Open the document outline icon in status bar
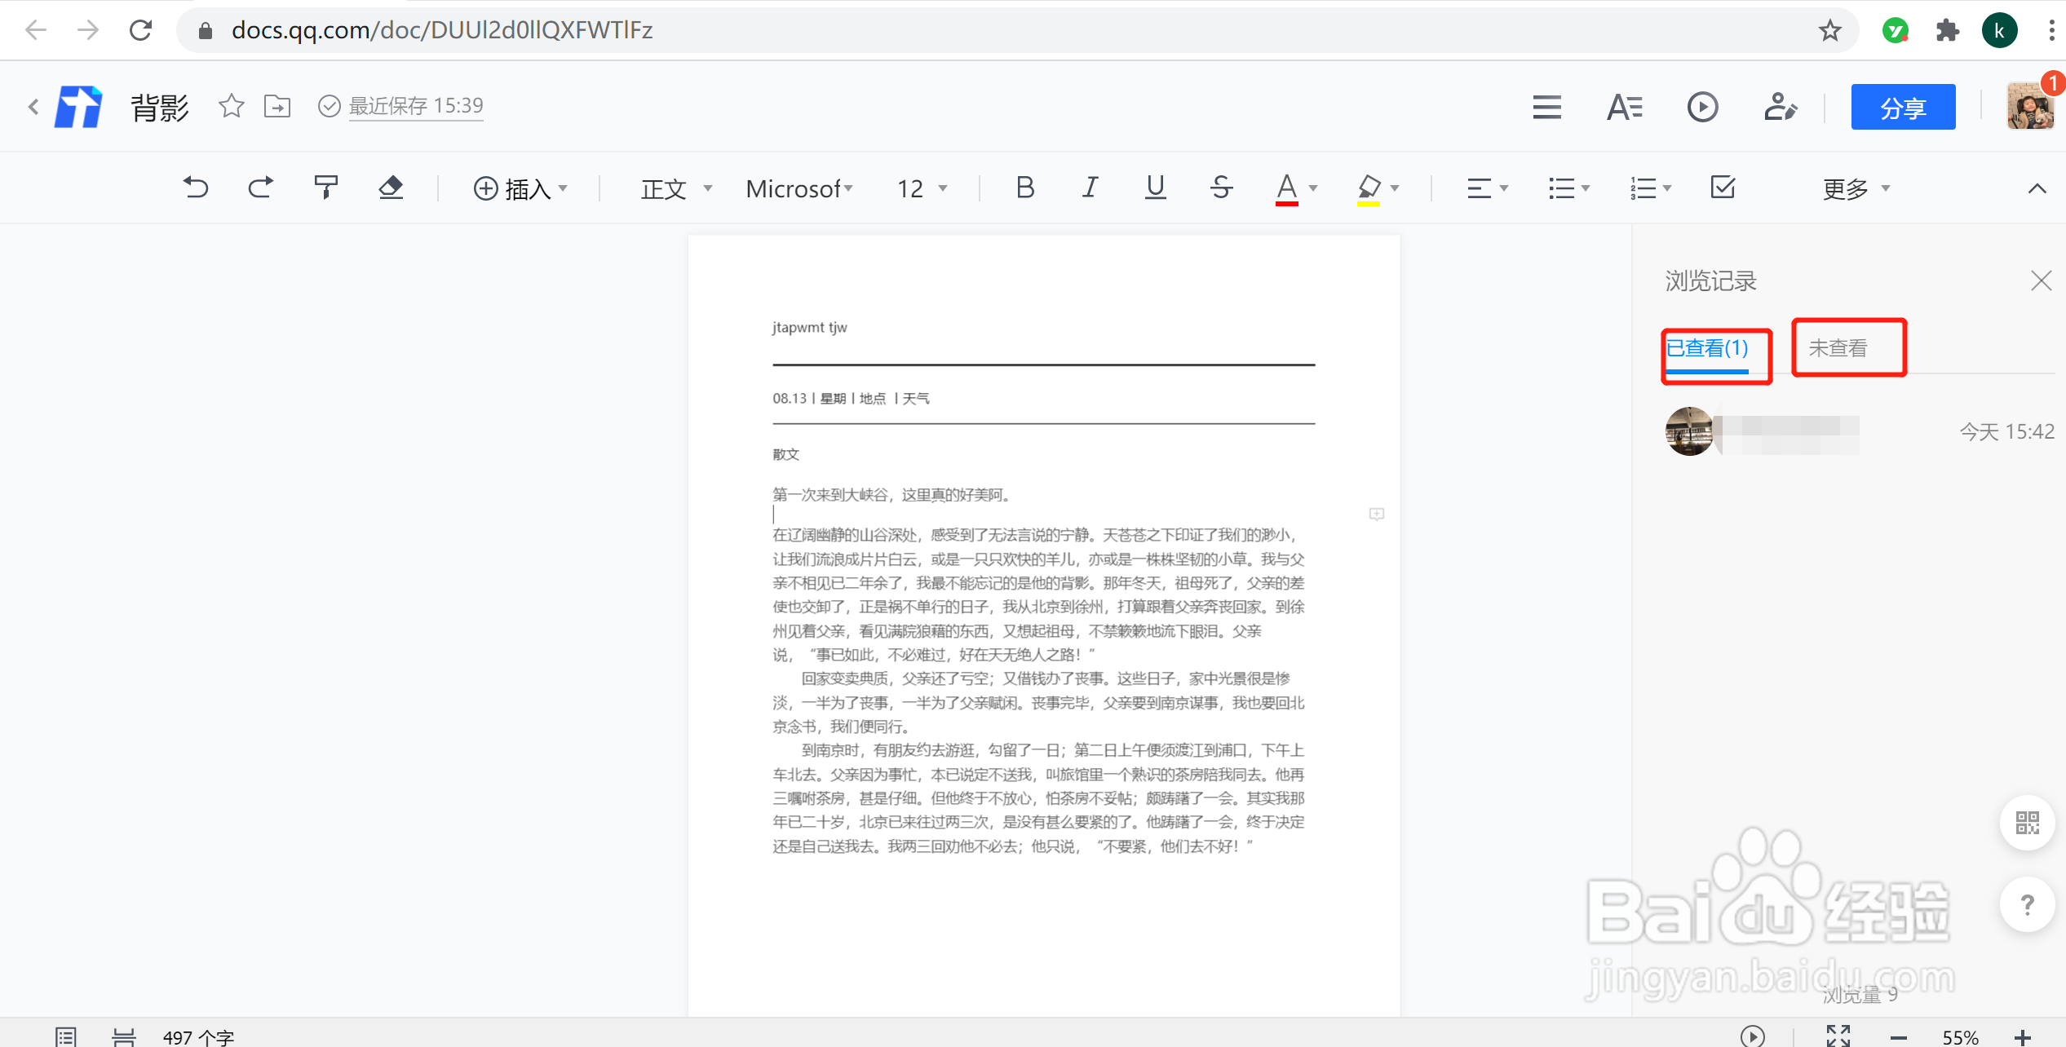 coord(66,1036)
